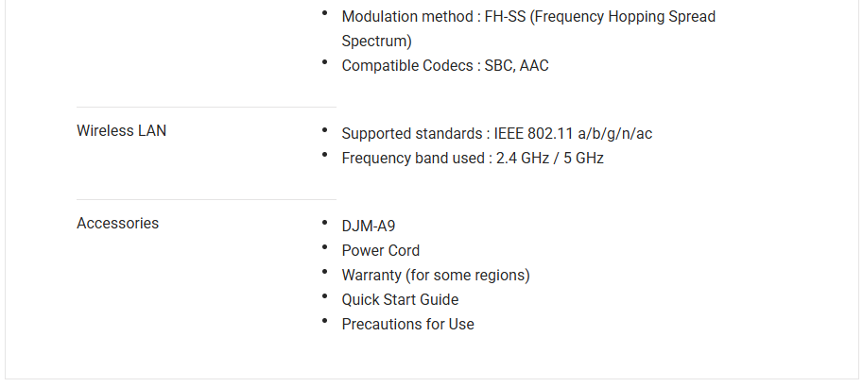The height and width of the screenshot is (387, 863).
Task: Click the Compatible Codecs line
Action: tap(444, 66)
